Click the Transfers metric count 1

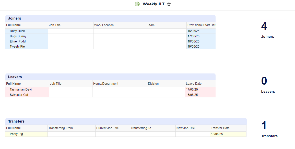264,125
